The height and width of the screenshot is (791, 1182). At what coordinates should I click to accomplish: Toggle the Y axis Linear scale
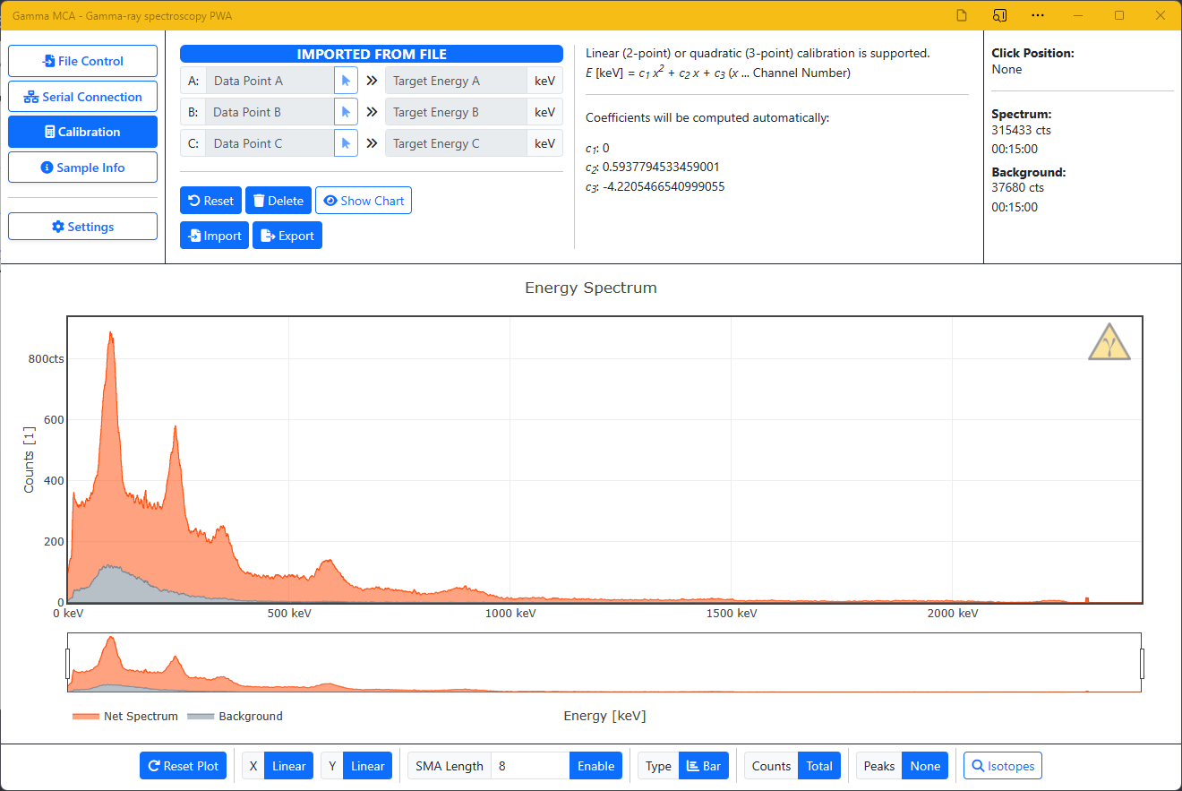[367, 766]
